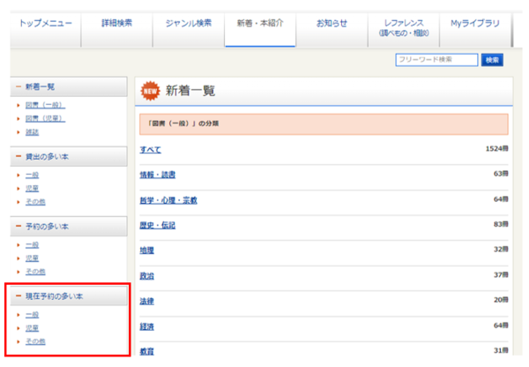The height and width of the screenshot is (367, 529).
Task: Open the ジャンル検索 tab
Action: pos(189,30)
